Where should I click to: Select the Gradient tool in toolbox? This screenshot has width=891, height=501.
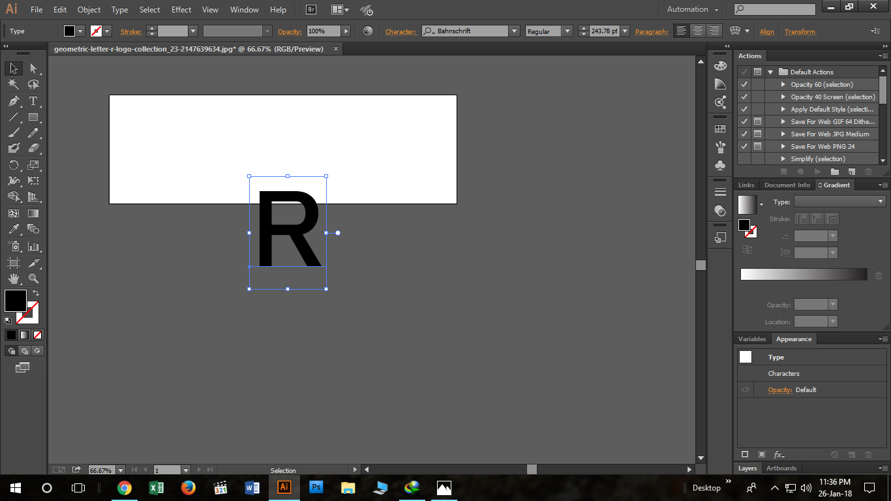click(33, 213)
